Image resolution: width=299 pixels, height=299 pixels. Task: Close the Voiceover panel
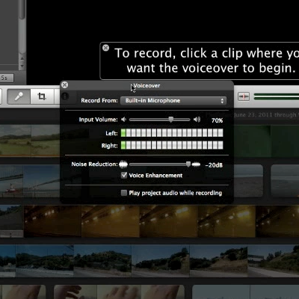pyautogui.click(x=64, y=85)
